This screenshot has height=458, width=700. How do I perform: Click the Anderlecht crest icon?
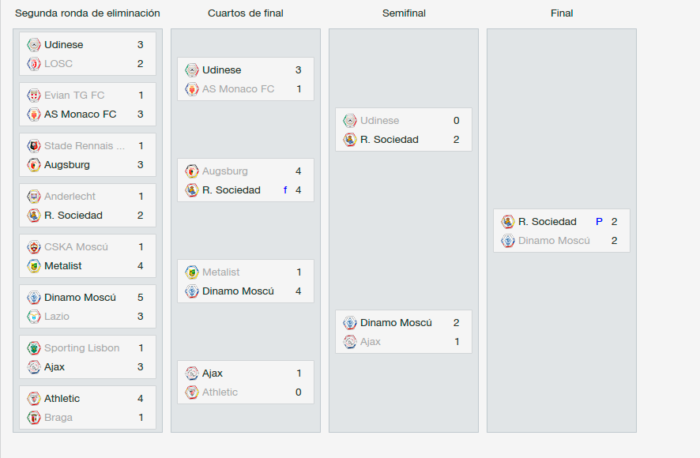pyautogui.click(x=34, y=197)
